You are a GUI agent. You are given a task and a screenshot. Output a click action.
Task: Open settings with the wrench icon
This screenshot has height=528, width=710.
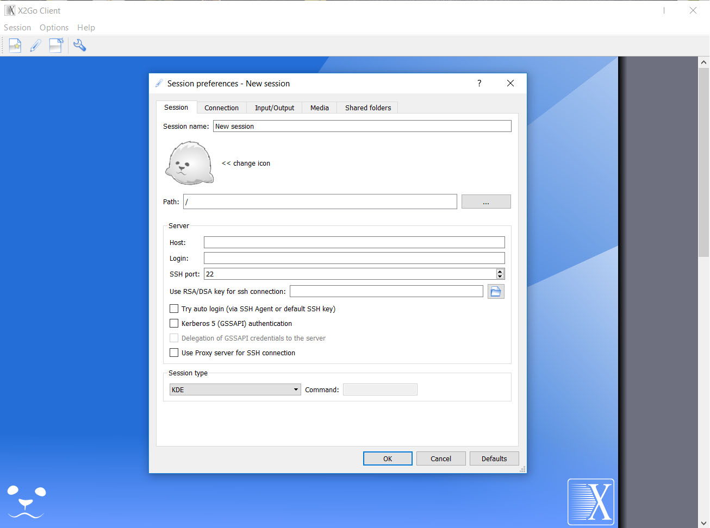(79, 46)
